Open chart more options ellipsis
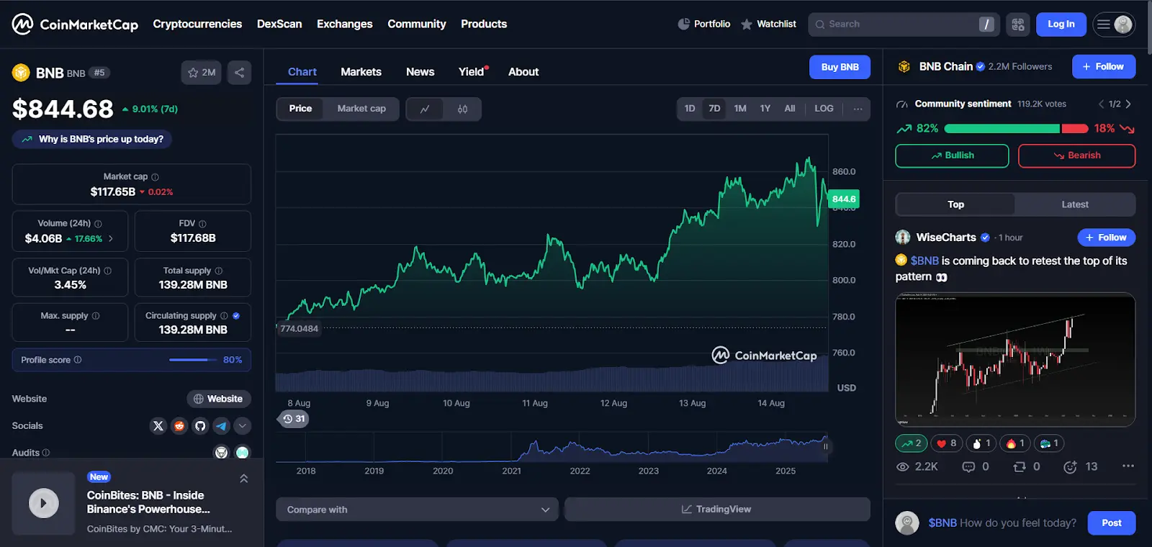 tap(858, 109)
